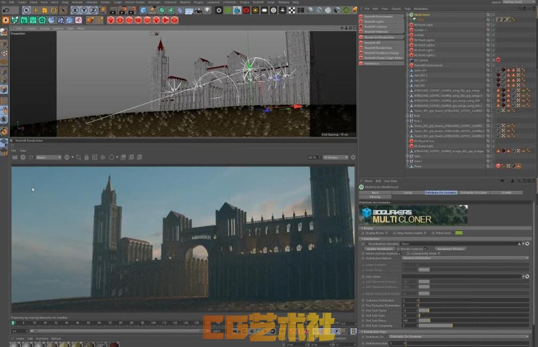The height and width of the screenshot is (347, 538).
Task: Click Redshift camera tag on RS Camera
Action: point(498,60)
